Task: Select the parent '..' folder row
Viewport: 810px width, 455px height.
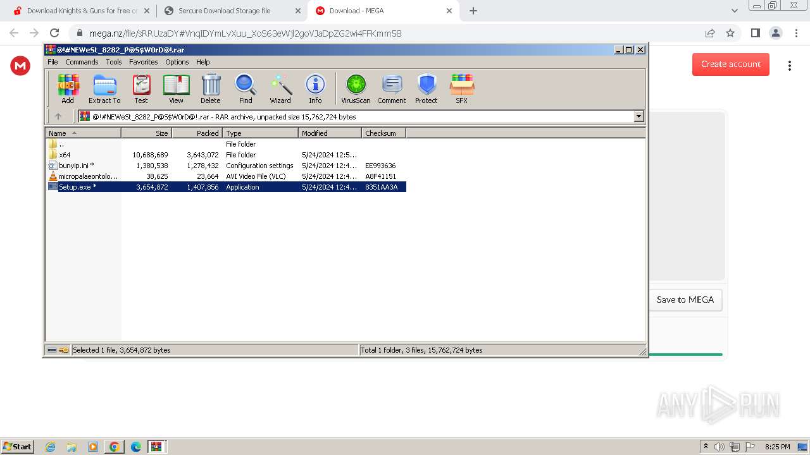Action: [226, 144]
